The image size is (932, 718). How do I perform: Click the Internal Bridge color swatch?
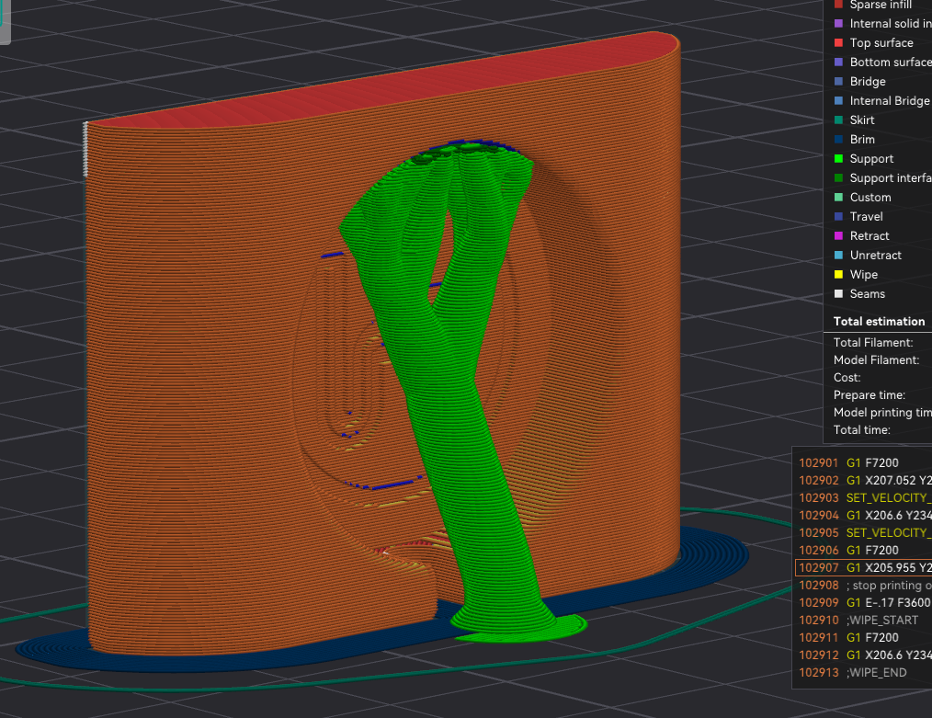click(x=837, y=101)
